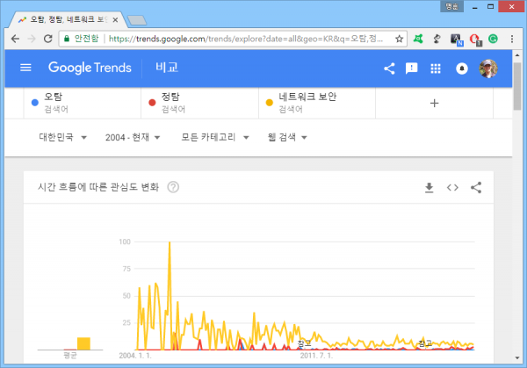
Task: Click the 평균 label under the bar
Action: point(70,356)
